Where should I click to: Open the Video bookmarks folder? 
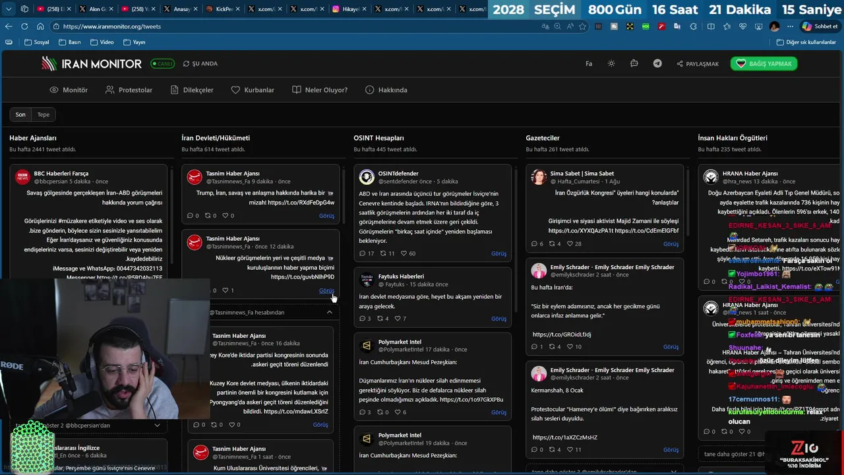(102, 42)
